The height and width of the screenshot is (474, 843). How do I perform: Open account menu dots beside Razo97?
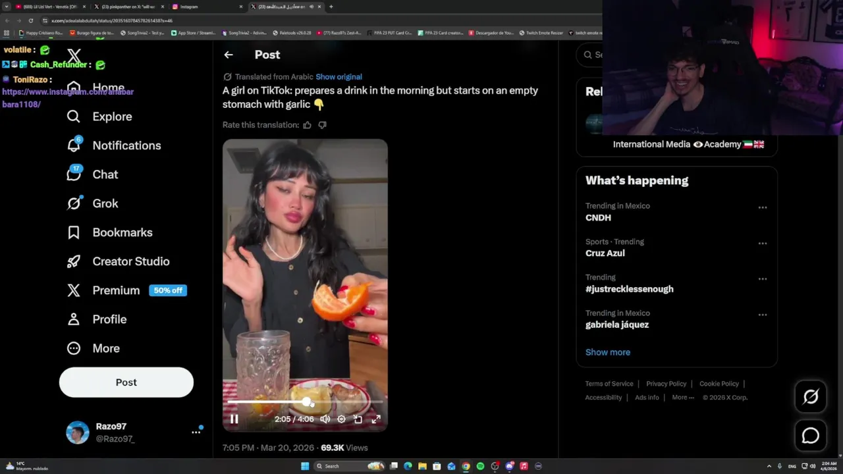[196, 432]
